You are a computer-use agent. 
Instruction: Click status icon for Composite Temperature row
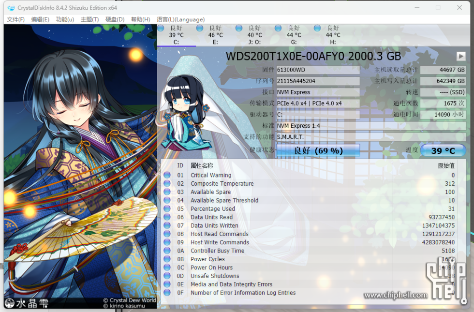167,183
